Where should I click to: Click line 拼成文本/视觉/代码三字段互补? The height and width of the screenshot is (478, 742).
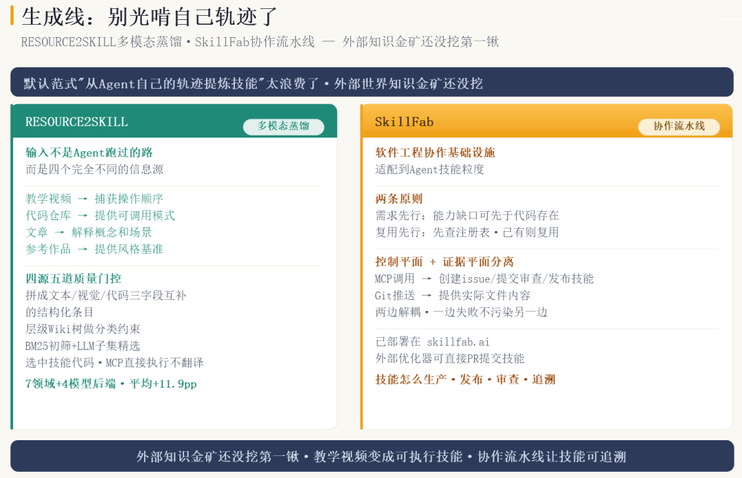pyautogui.click(x=106, y=296)
